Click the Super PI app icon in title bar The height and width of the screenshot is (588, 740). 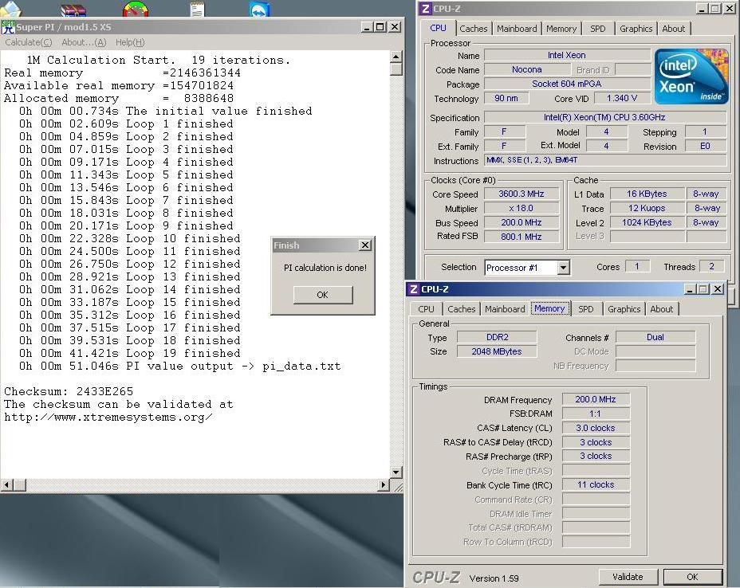[x=8, y=27]
